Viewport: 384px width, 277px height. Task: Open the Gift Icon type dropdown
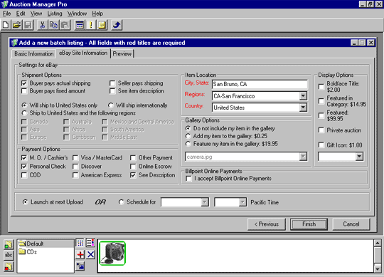click(359, 157)
